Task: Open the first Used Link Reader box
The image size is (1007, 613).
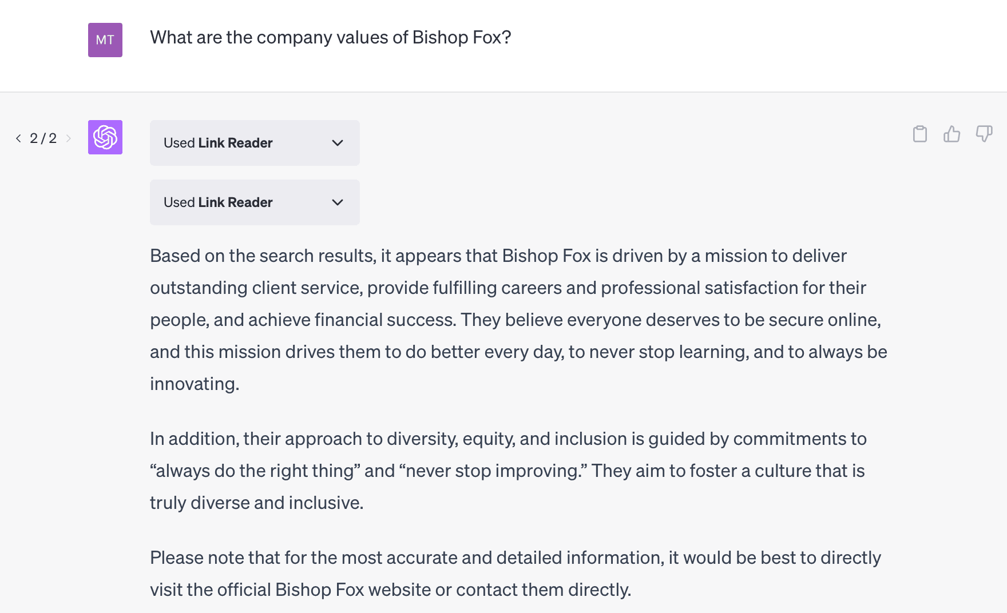Action: (255, 143)
